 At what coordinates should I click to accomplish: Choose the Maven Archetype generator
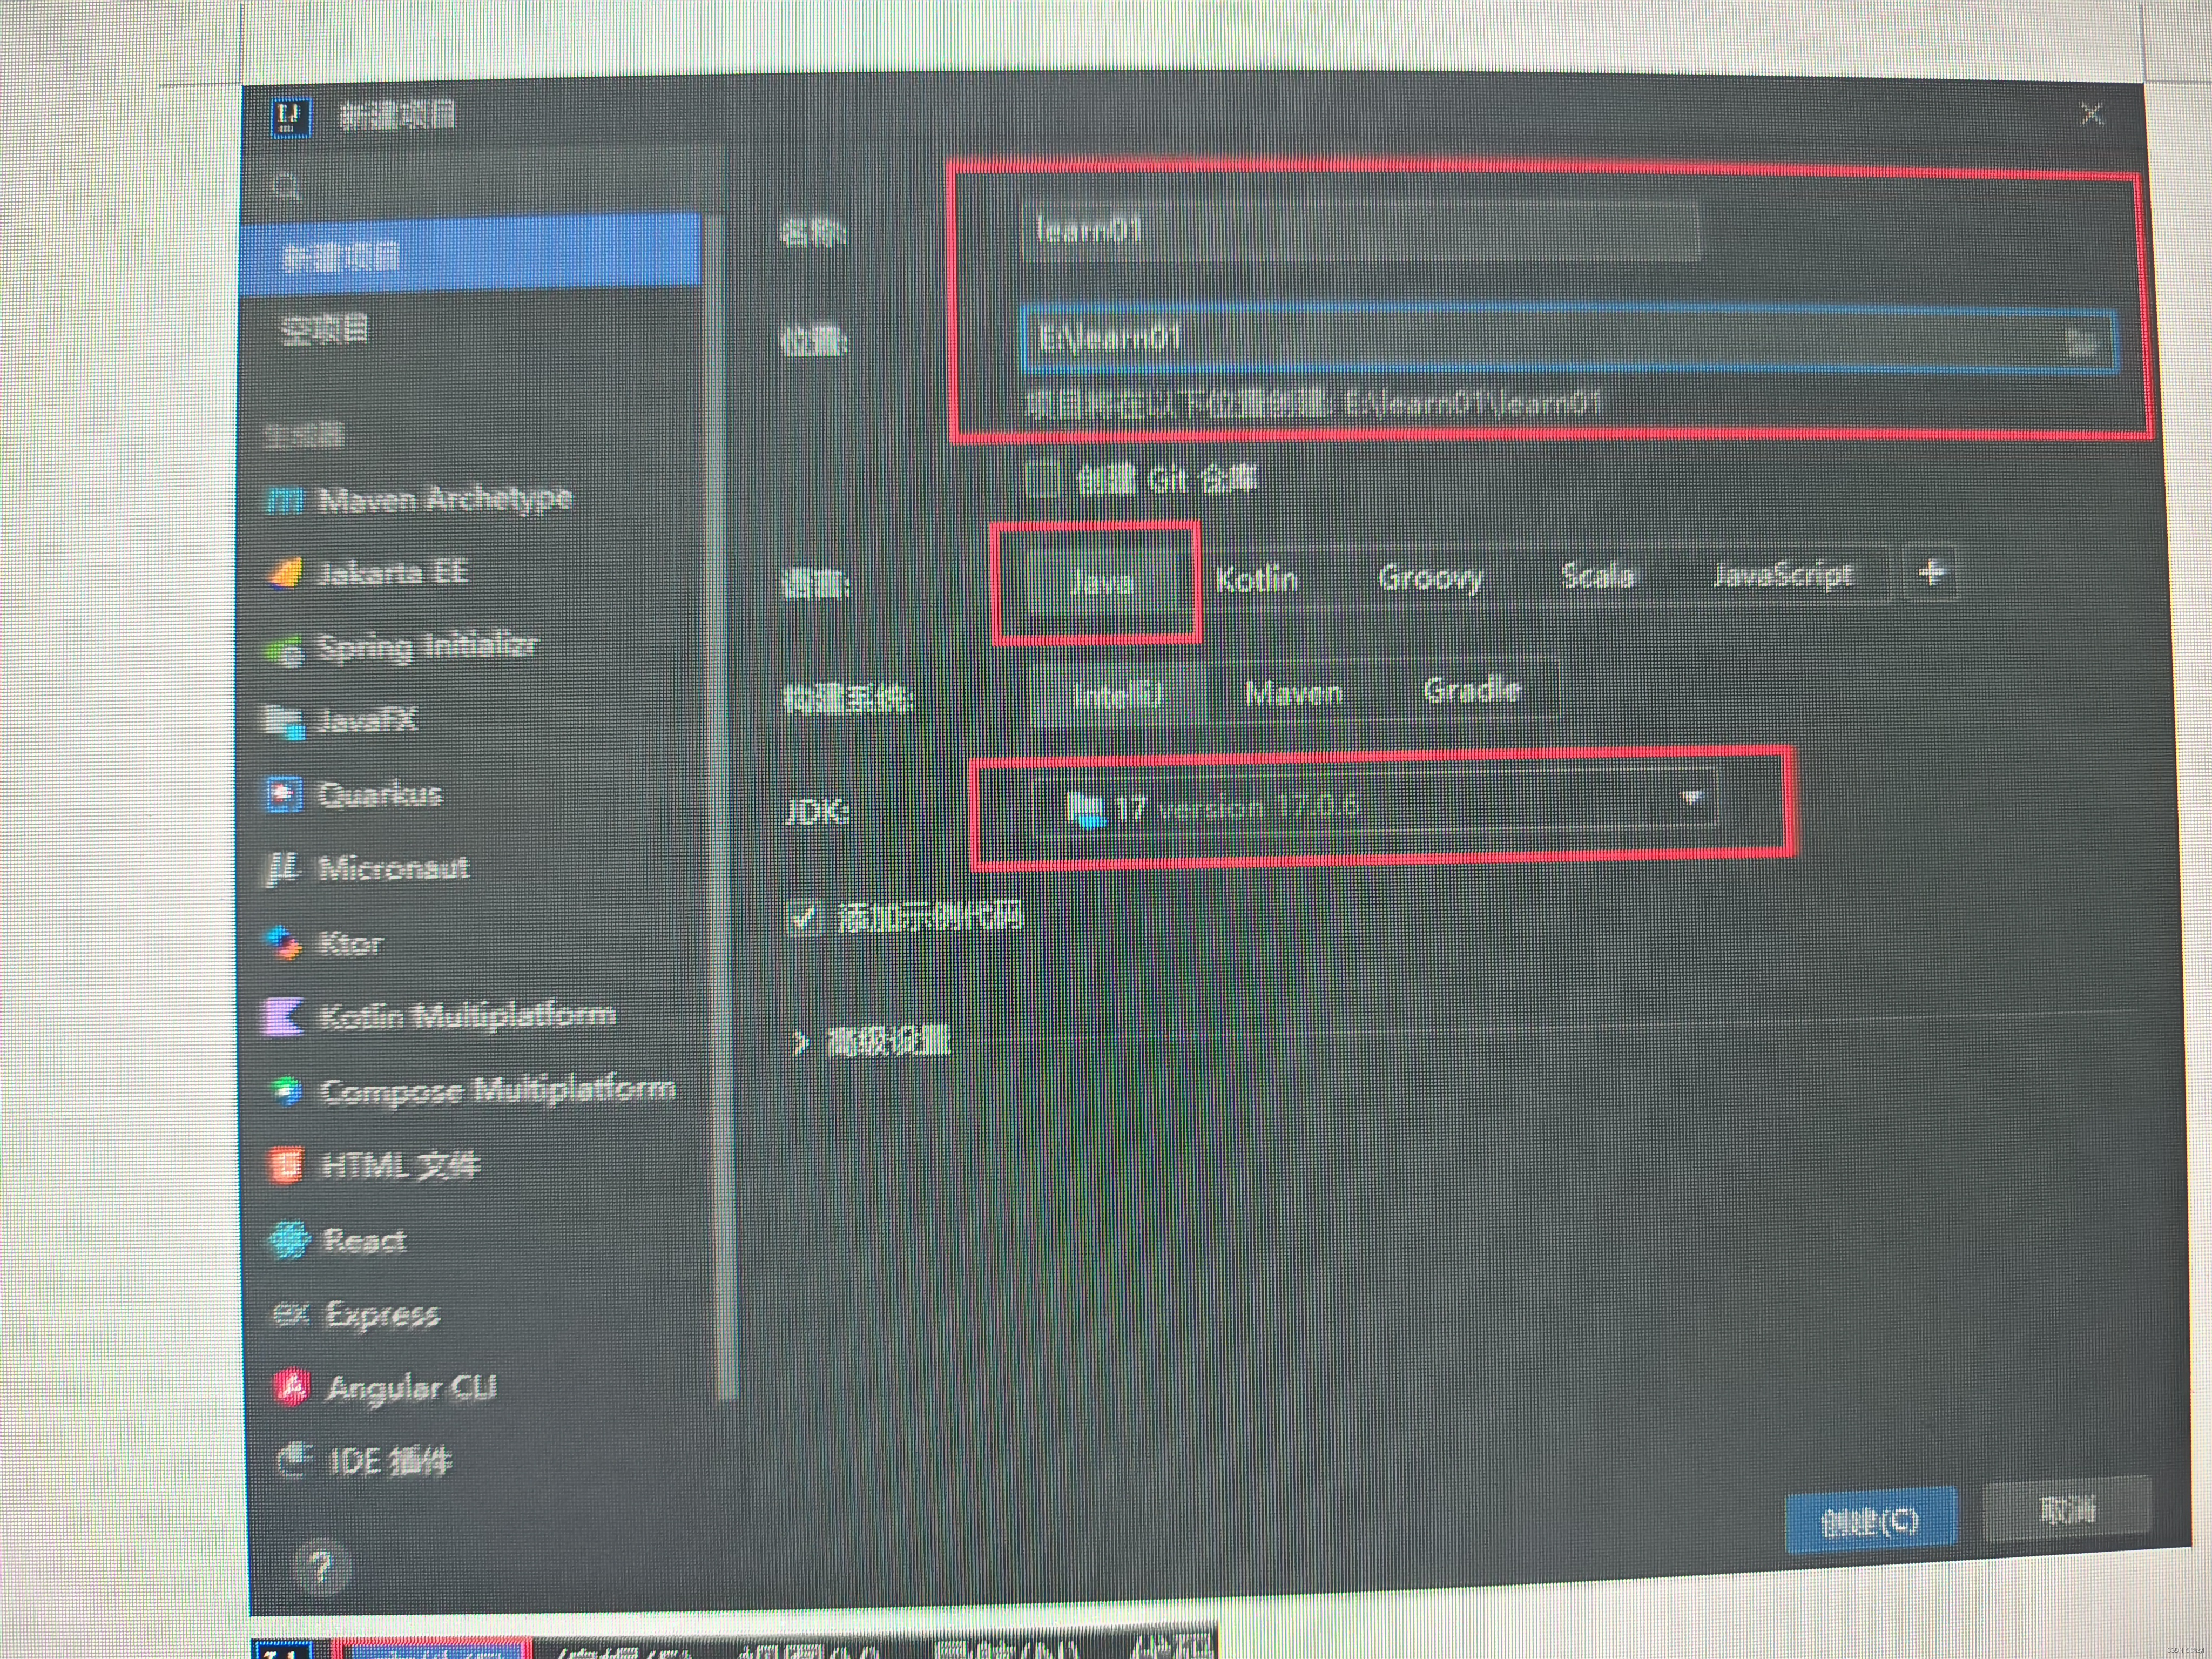420,498
